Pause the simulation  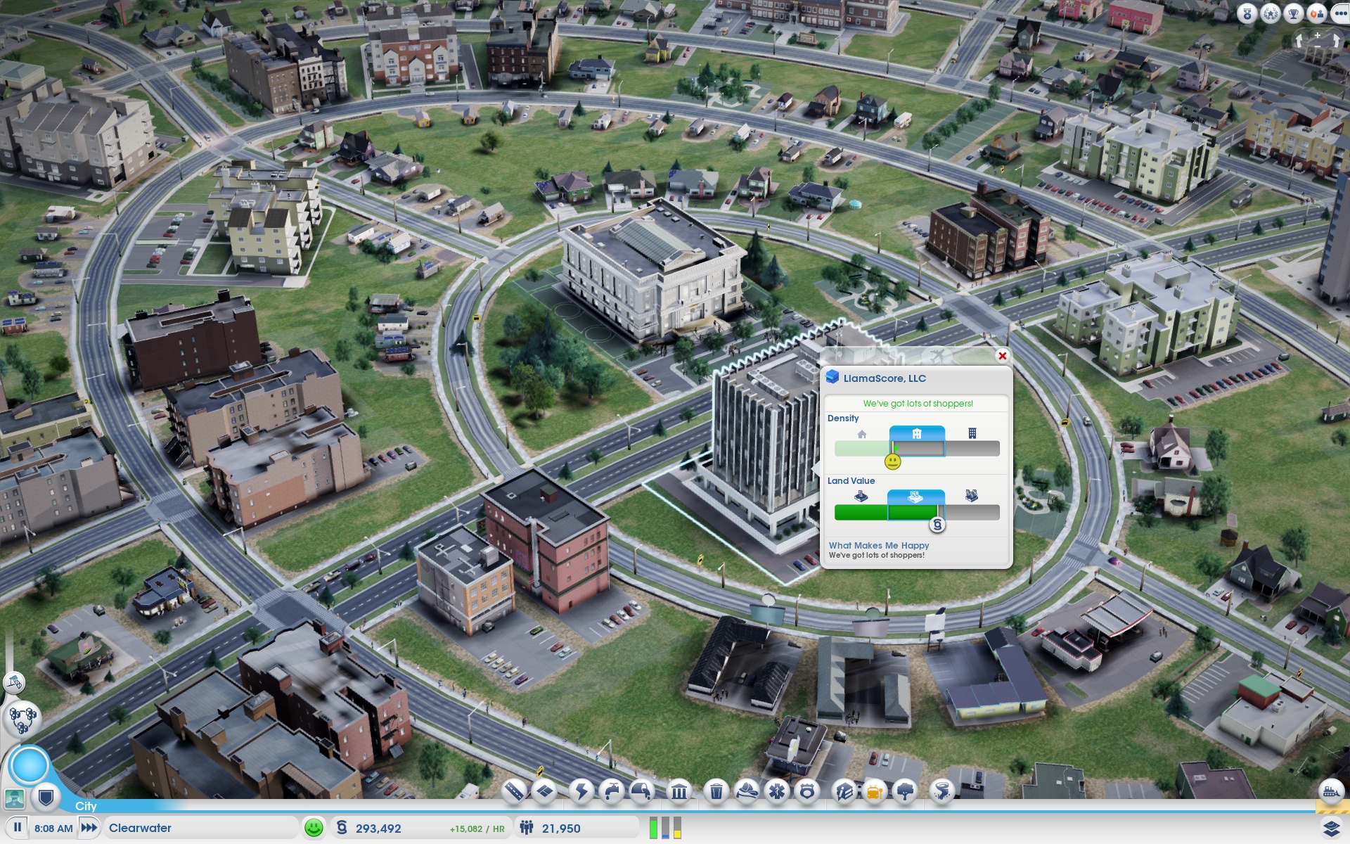pos(18,828)
